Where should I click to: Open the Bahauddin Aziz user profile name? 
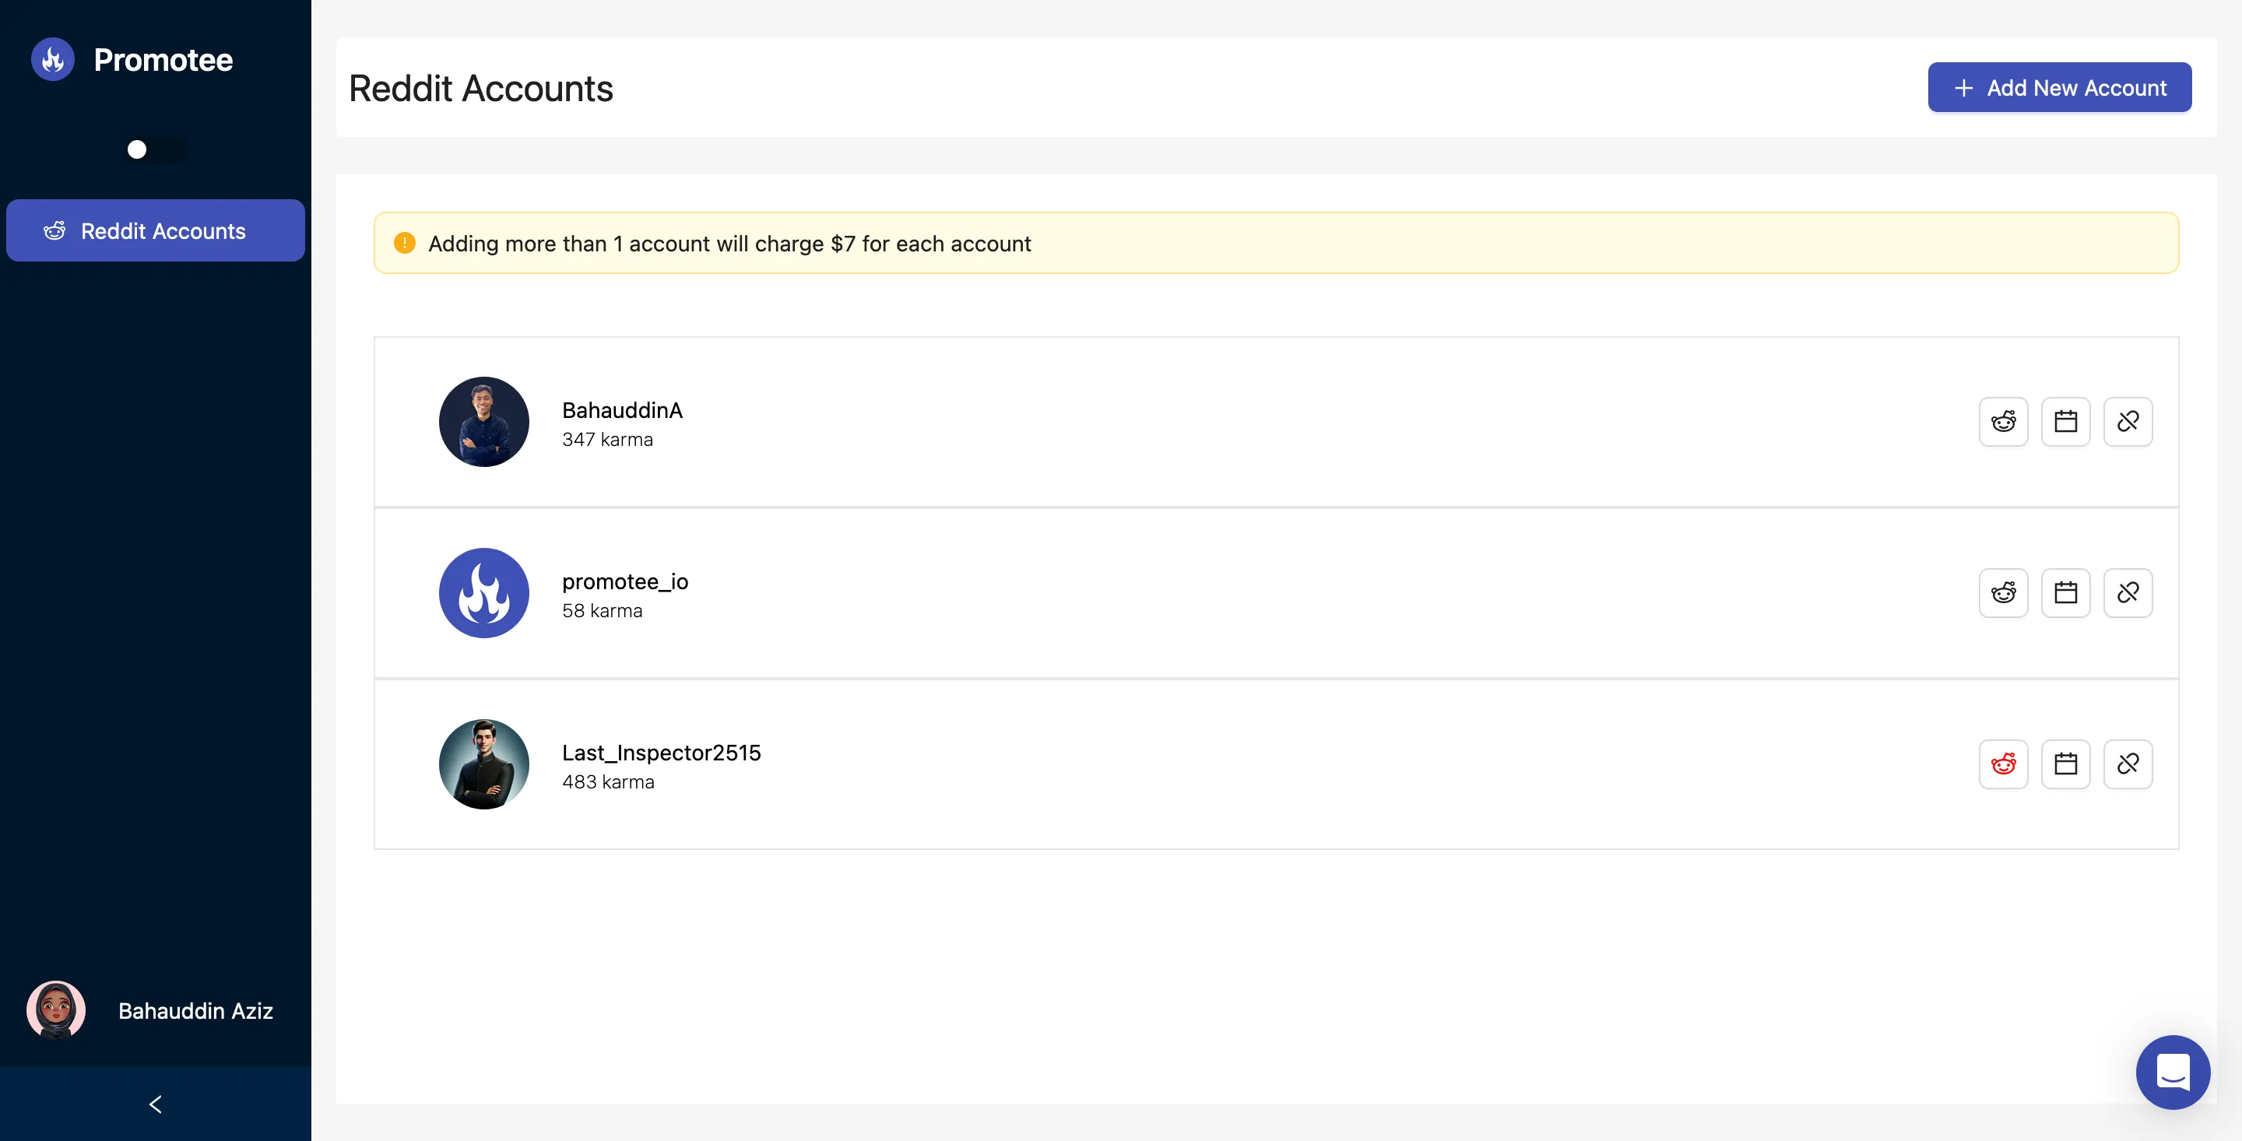[196, 1010]
